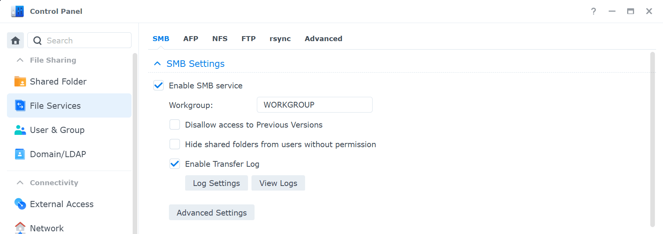Uncheck Enable Transfer Log

[x=175, y=164]
